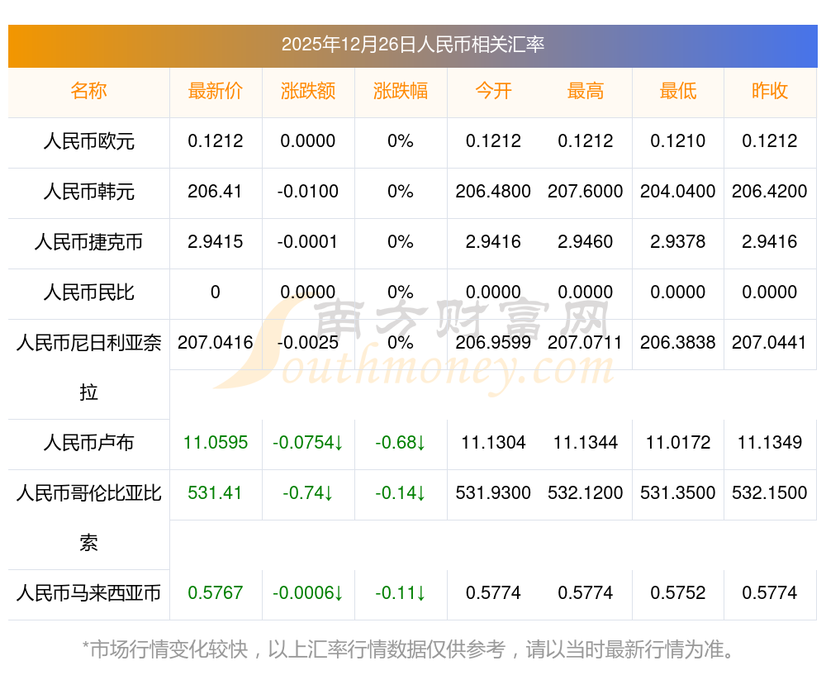
Task: Click the 最新价 column header
Action: click(216, 91)
